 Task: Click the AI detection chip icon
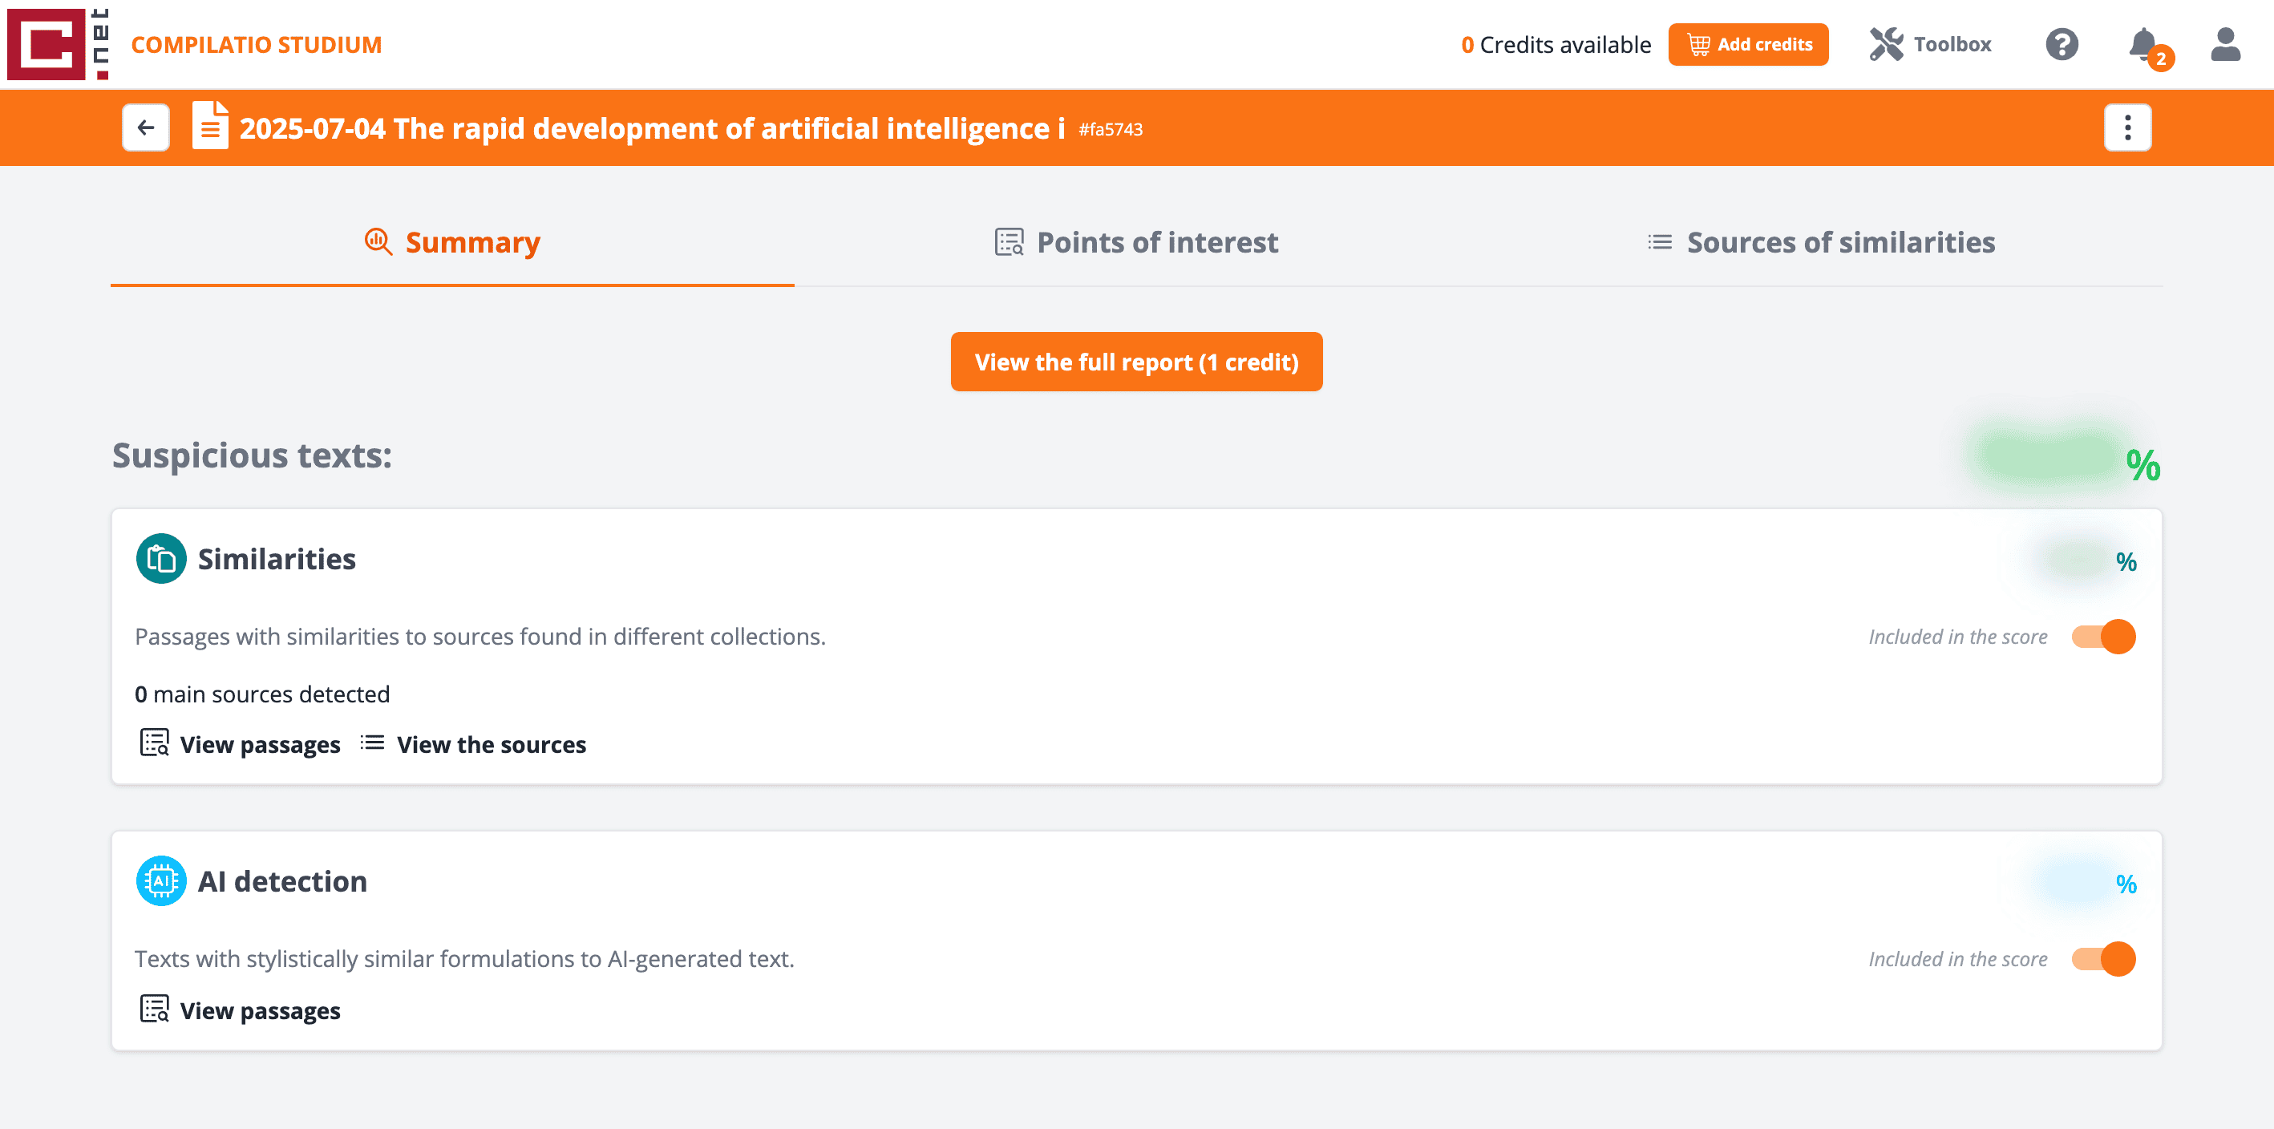point(160,881)
